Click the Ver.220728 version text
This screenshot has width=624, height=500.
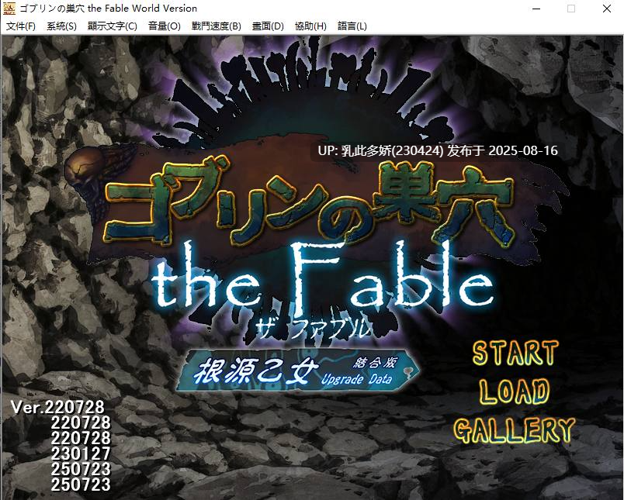coord(57,407)
